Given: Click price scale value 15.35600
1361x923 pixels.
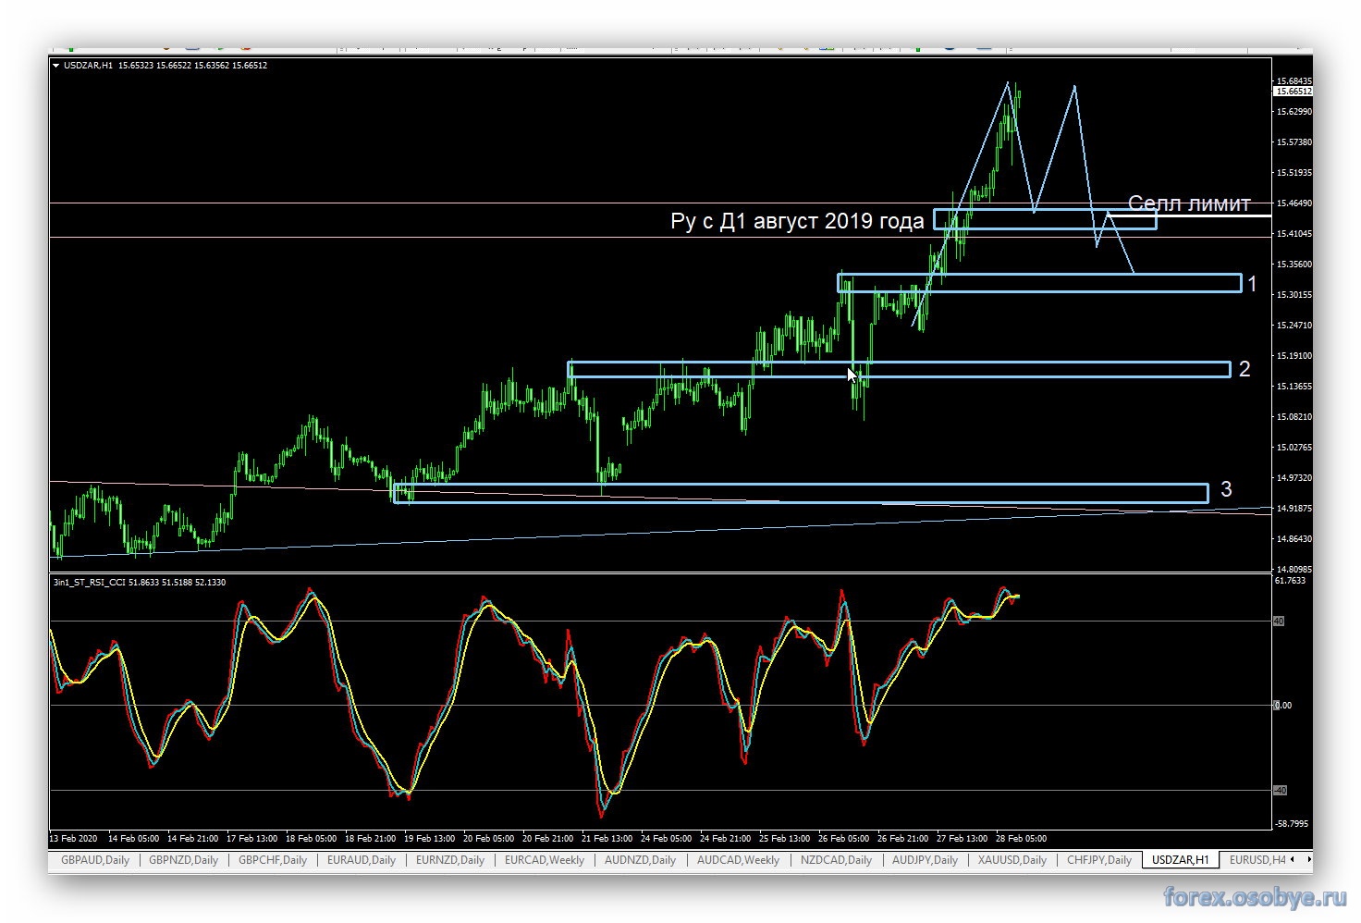Looking at the screenshot, I should pyautogui.click(x=1294, y=265).
